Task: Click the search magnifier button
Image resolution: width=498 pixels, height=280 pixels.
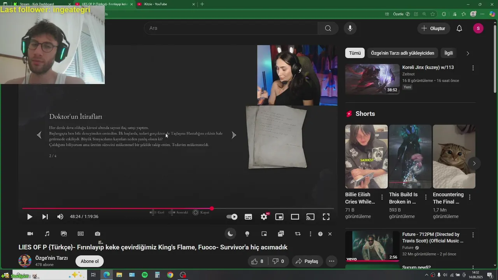Action: pos(328,28)
